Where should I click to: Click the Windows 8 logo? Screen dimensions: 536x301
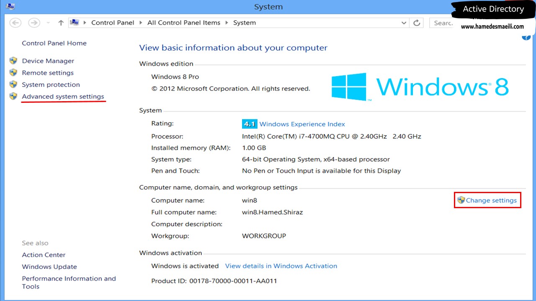click(420, 87)
